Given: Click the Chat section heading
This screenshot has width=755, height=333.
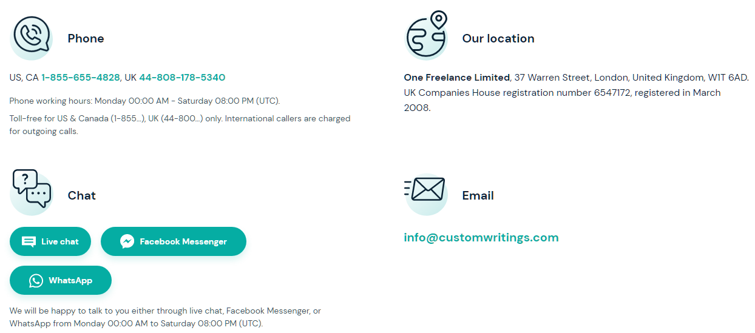Looking at the screenshot, I should tap(82, 195).
